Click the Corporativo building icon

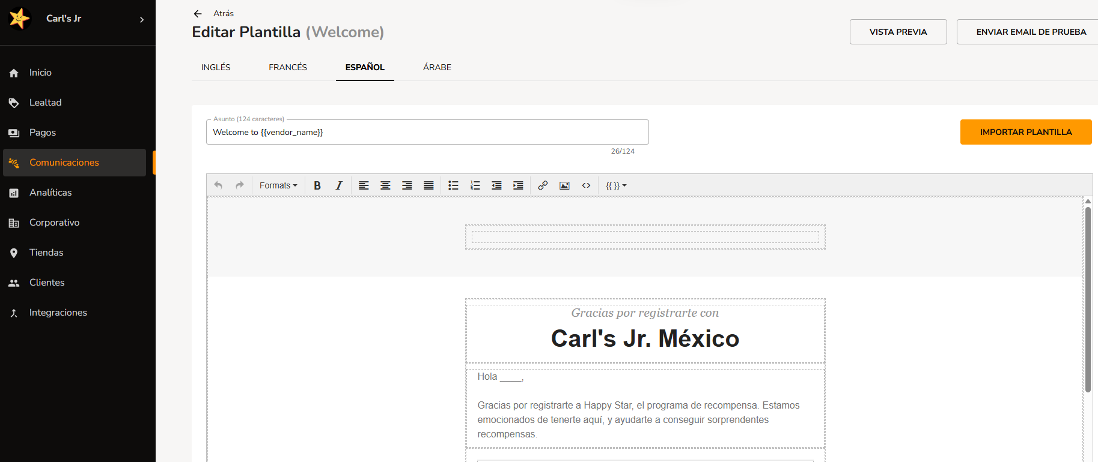point(14,223)
